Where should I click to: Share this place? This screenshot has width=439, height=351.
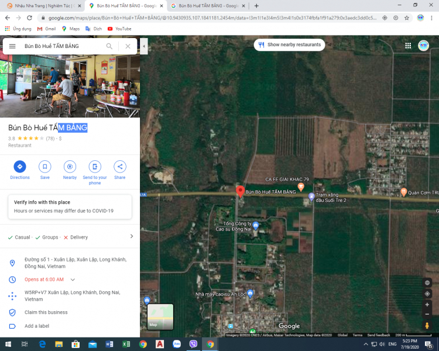(120, 170)
